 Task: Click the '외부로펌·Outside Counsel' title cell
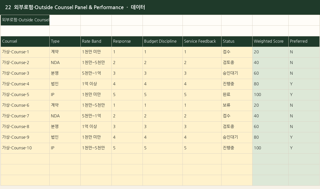[x=25, y=20]
